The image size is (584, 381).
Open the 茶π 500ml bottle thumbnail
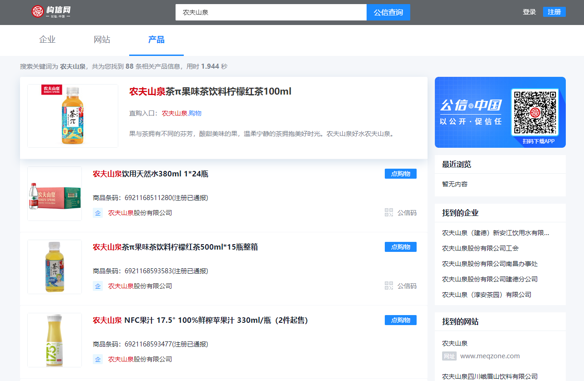click(x=55, y=267)
